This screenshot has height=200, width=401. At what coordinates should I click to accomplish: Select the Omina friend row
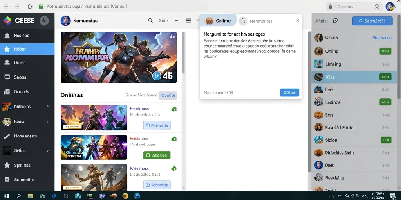pyautogui.click(x=354, y=37)
